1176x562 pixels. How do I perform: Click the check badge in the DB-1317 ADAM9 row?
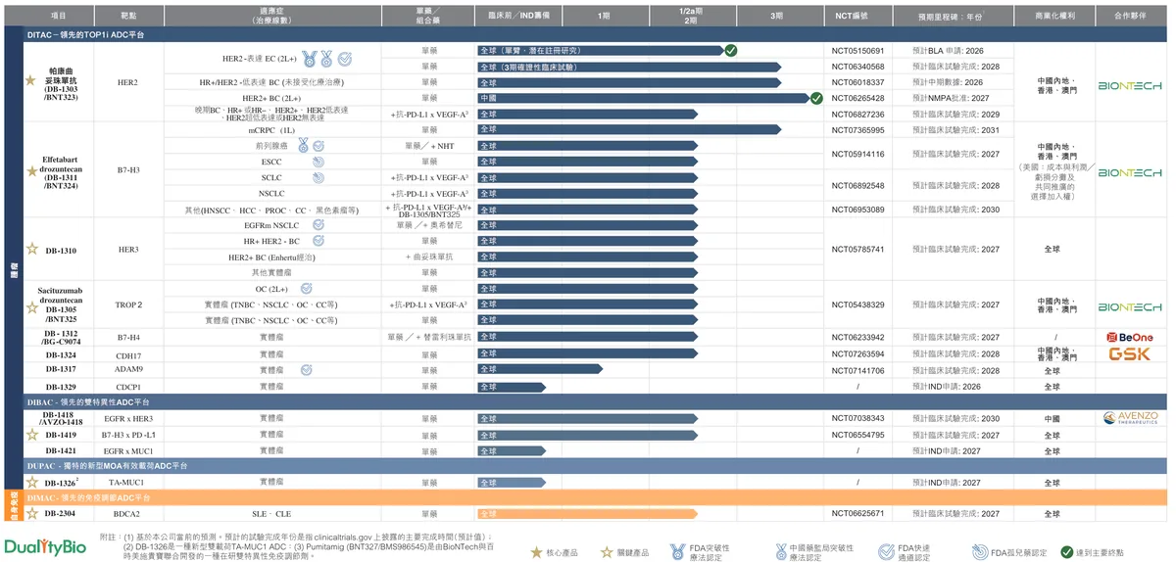click(307, 370)
